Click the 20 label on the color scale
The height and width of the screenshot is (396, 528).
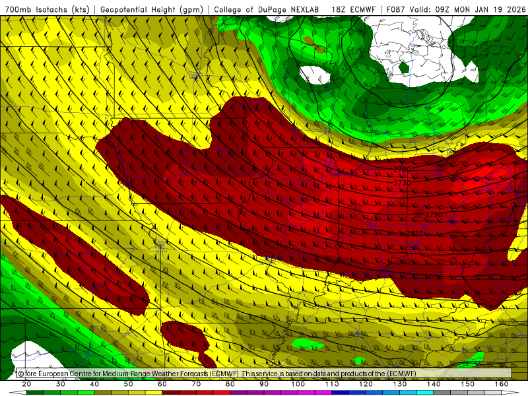point(26,384)
